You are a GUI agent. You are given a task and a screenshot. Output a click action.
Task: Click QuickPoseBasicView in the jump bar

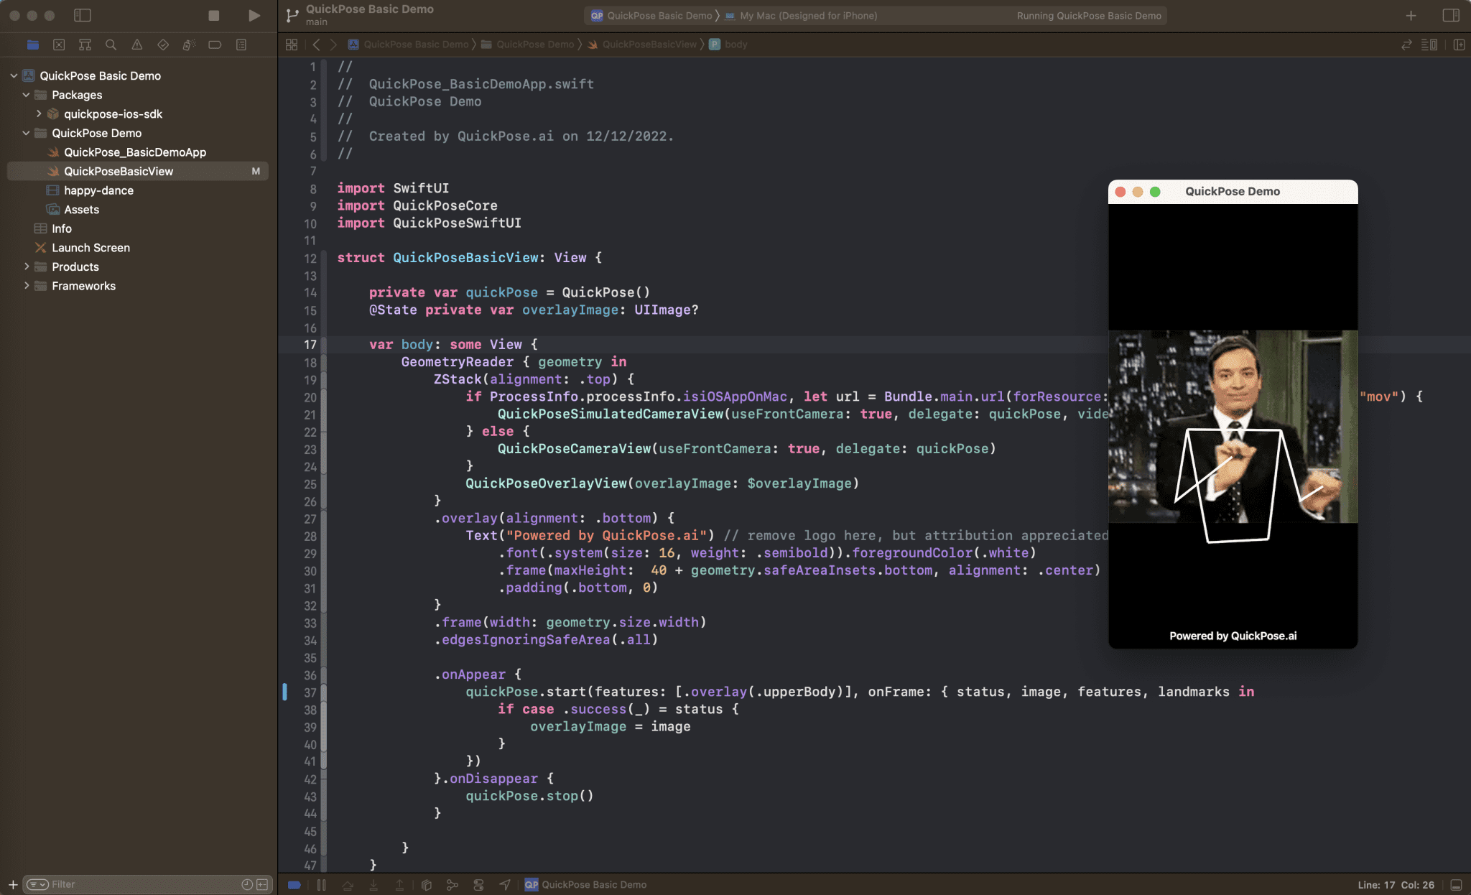coord(649,45)
